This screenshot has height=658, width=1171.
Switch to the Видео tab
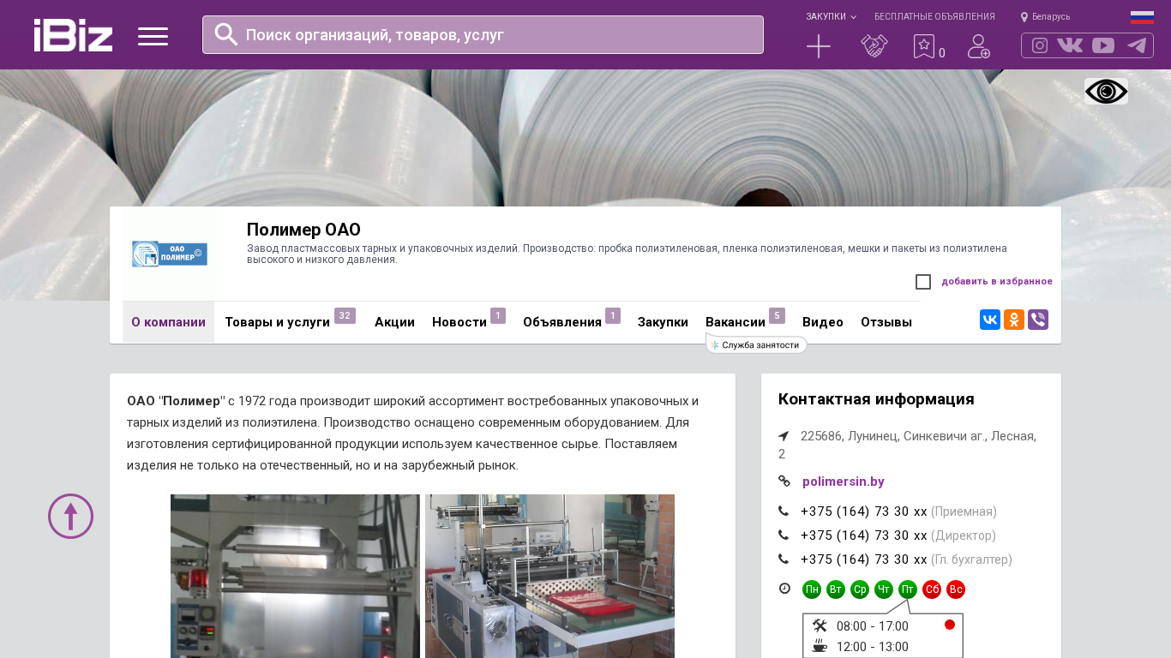click(823, 322)
